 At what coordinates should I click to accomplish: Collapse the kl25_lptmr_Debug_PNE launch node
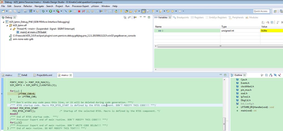pos(4,22)
